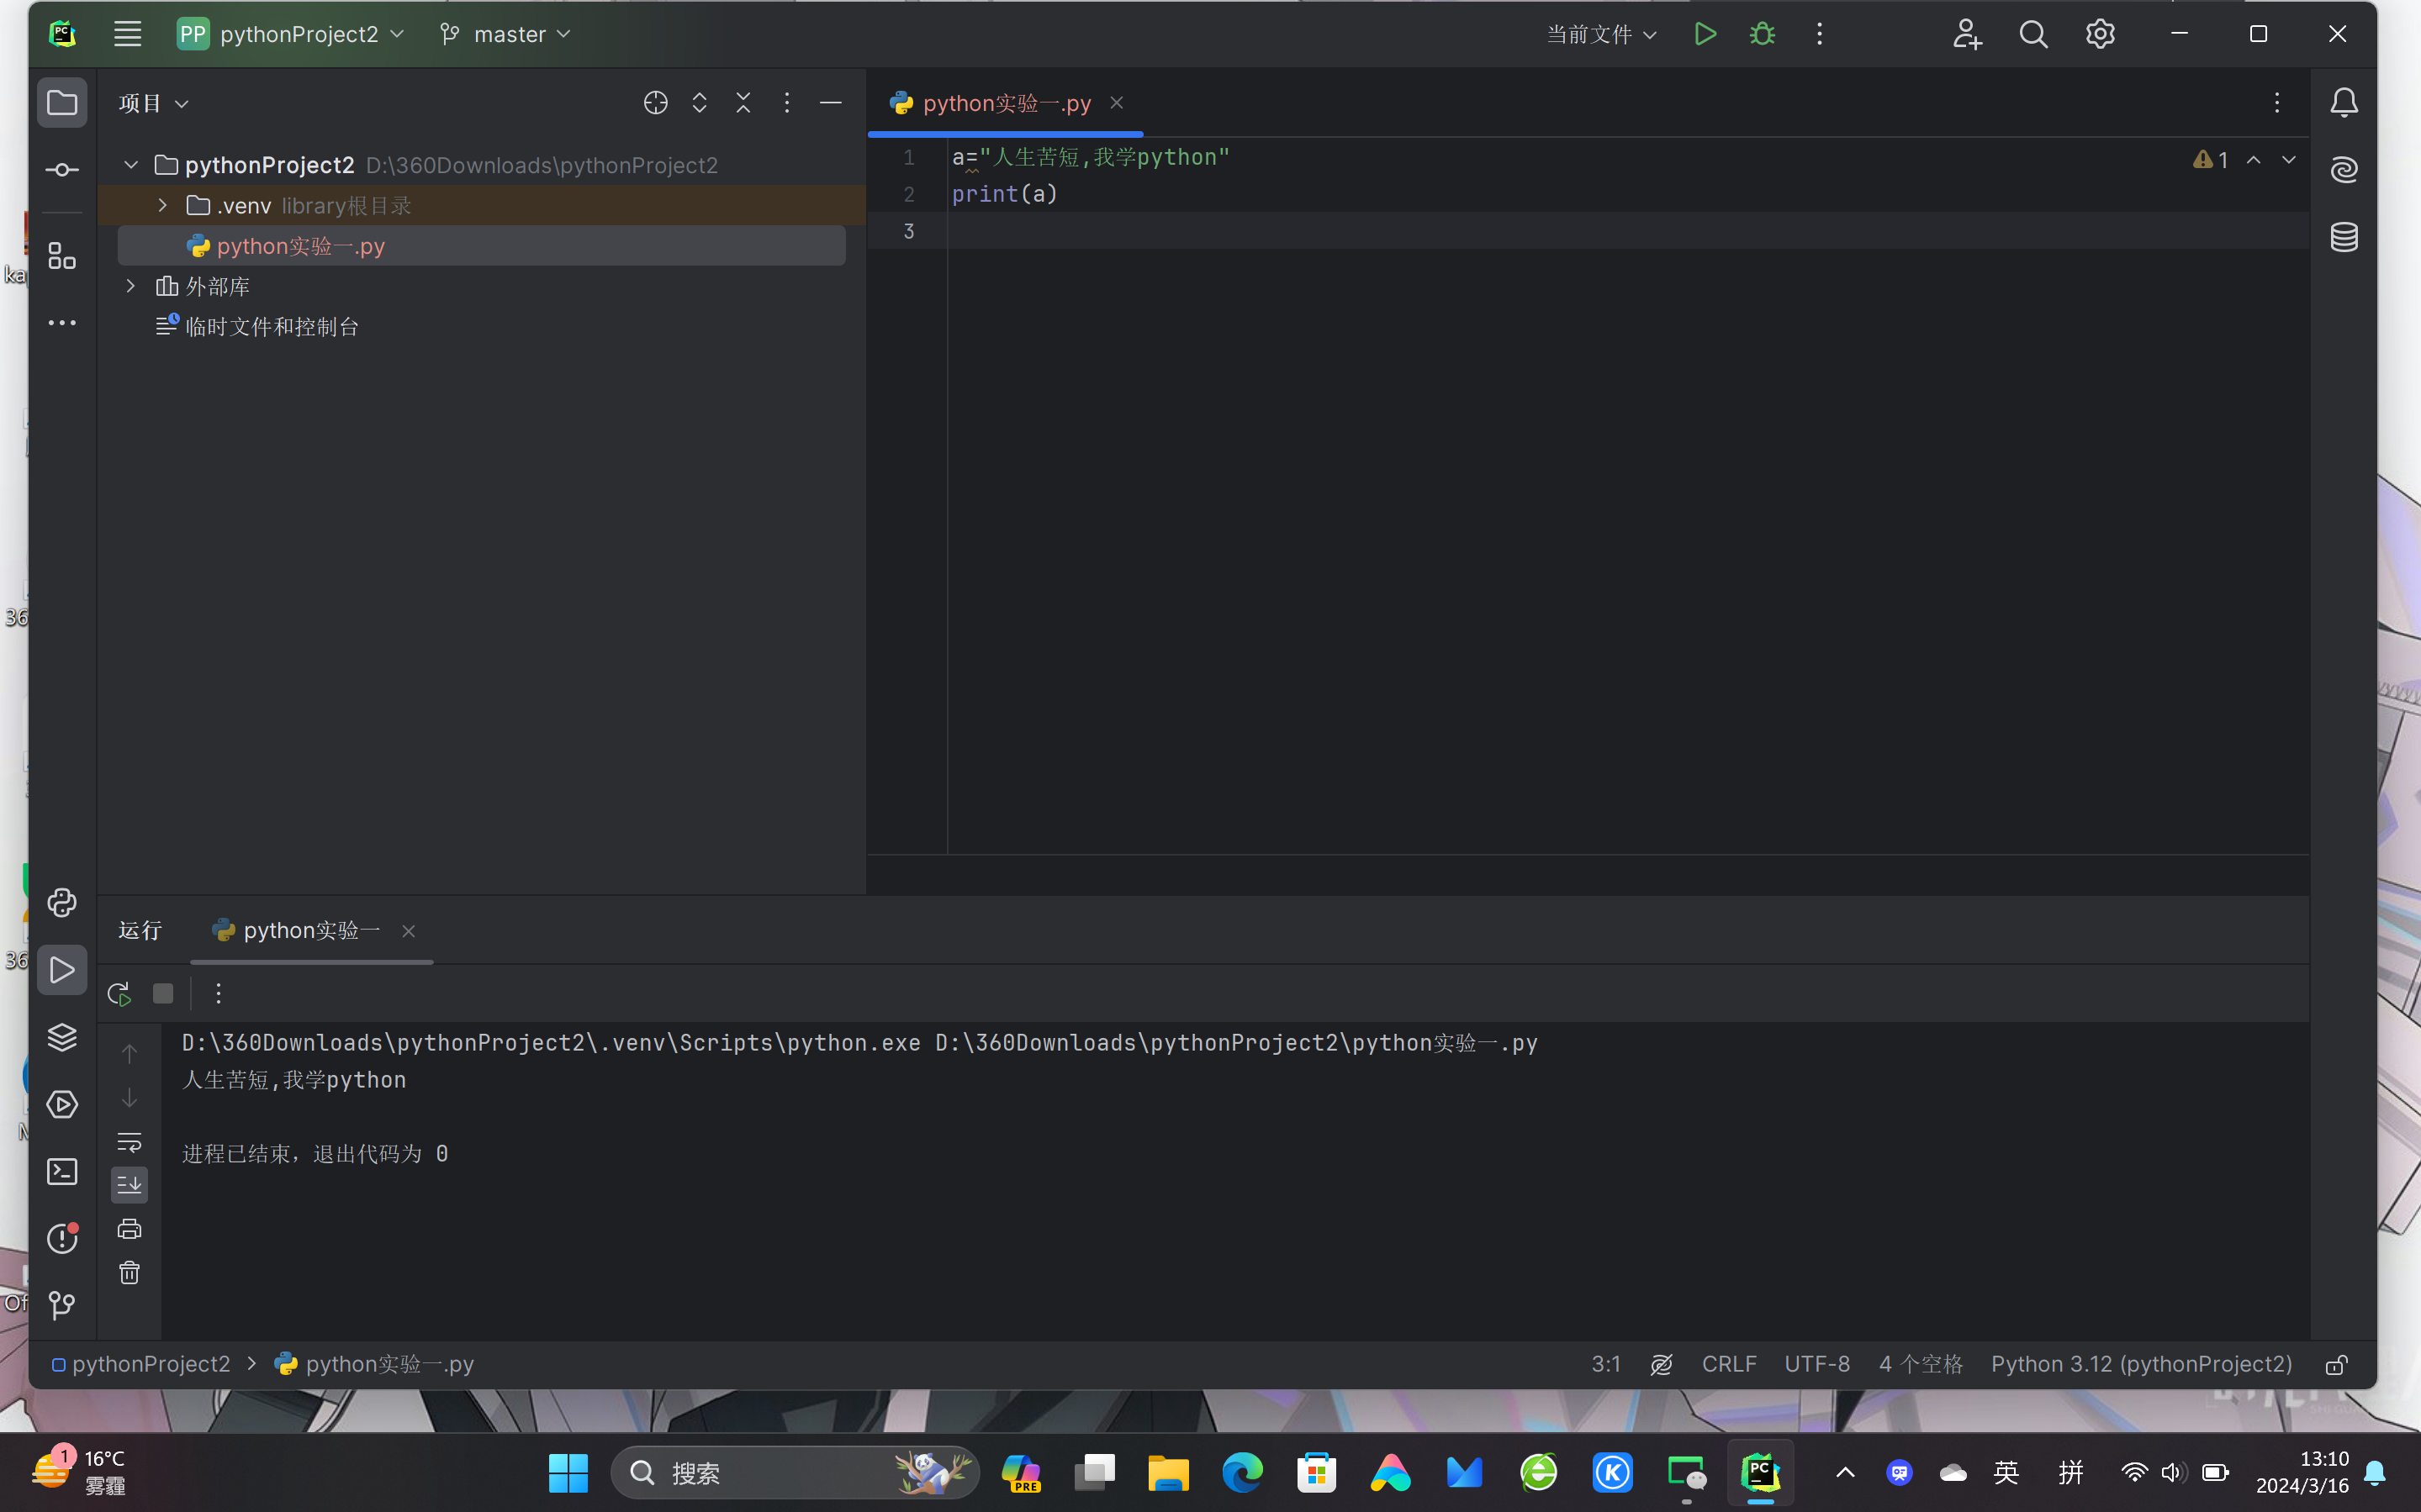Open the Git tool window at bottom
The image size is (2421, 1512).
pyautogui.click(x=62, y=1305)
